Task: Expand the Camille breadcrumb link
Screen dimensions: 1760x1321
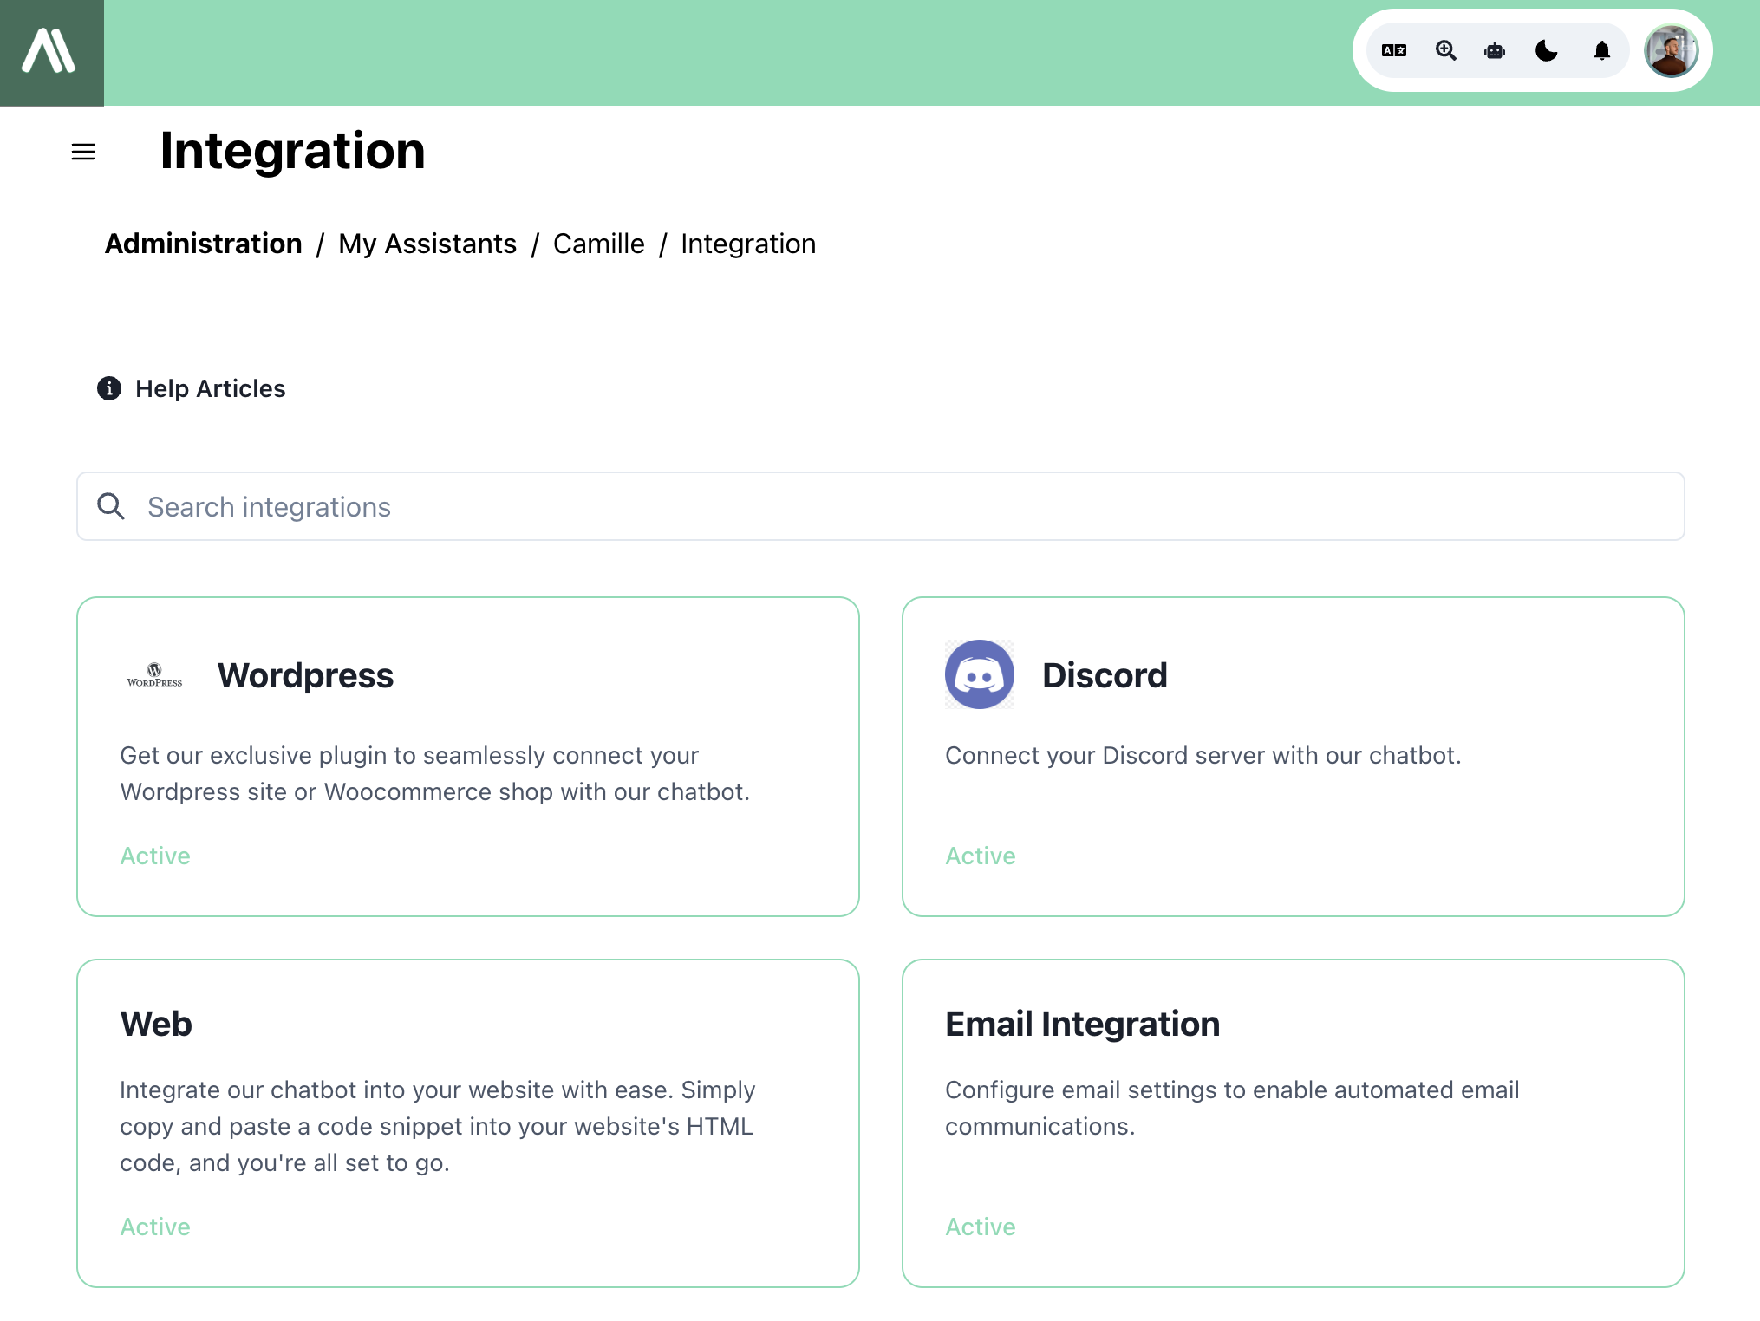Action: (x=598, y=244)
